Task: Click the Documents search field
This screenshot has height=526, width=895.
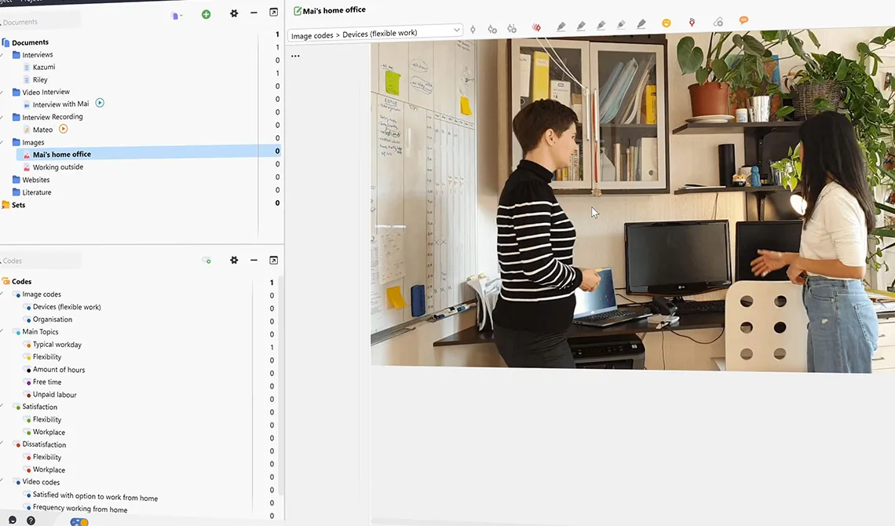Action: pyautogui.click(x=40, y=22)
